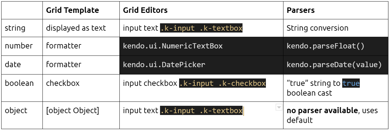Click the number row label cell
389x130 pixels.
point(18,46)
